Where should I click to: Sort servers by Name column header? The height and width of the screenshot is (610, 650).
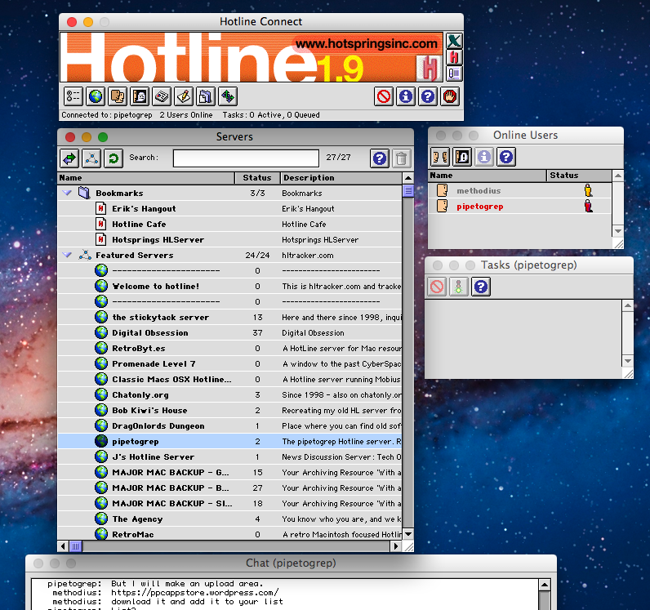(x=146, y=178)
